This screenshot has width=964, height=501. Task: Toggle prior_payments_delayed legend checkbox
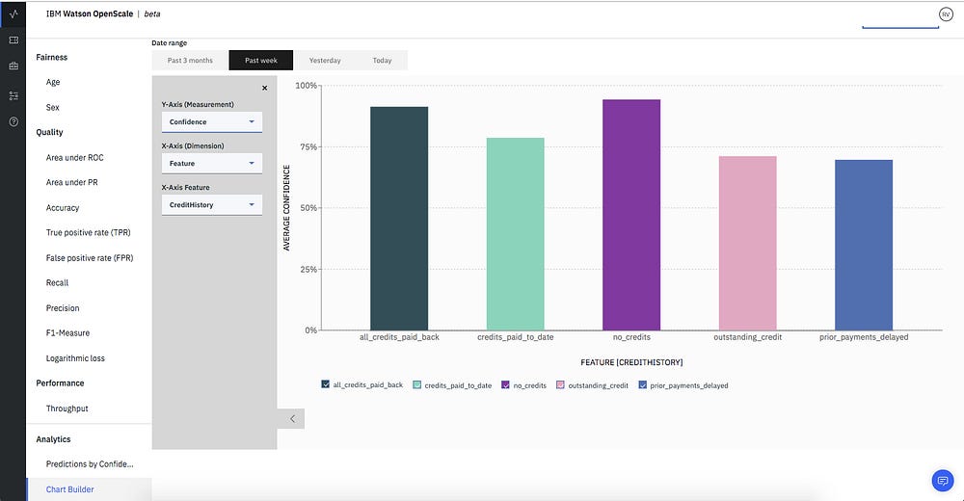tap(642, 384)
